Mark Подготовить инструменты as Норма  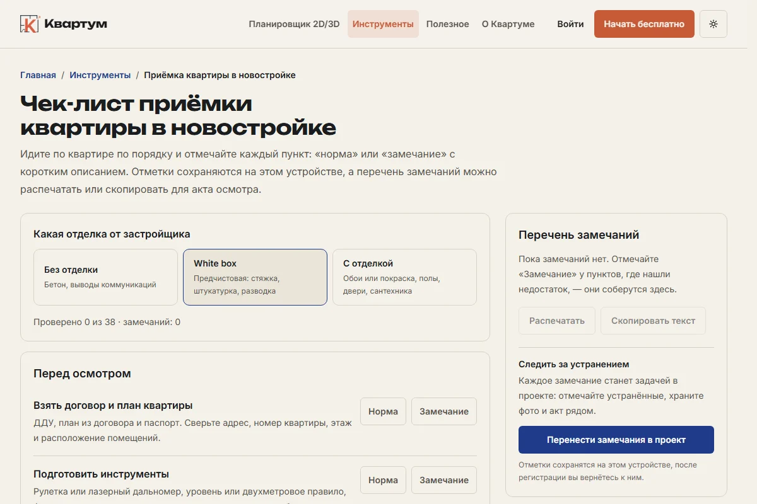point(383,480)
